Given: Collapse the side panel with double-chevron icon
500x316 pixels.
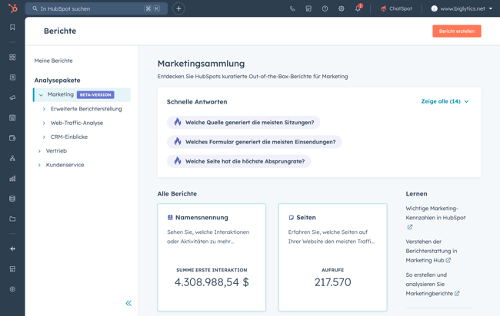Looking at the screenshot, I should 128,303.
